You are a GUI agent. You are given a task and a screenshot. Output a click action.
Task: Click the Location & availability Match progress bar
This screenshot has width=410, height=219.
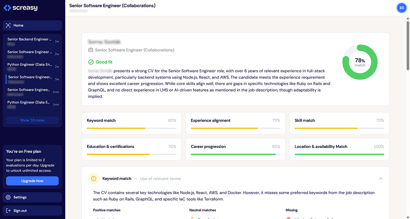pos(339,154)
